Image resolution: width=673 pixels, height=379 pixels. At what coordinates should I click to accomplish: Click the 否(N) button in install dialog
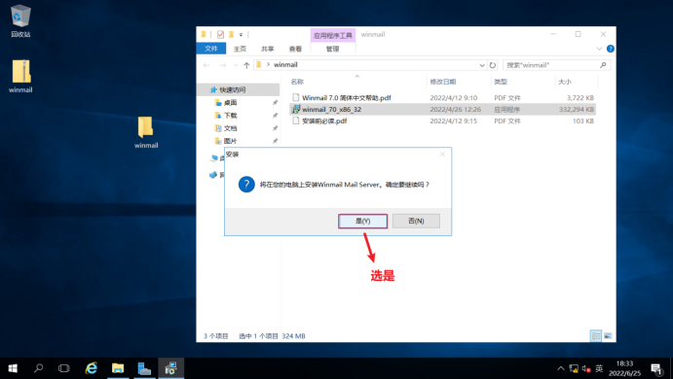tap(416, 221)
